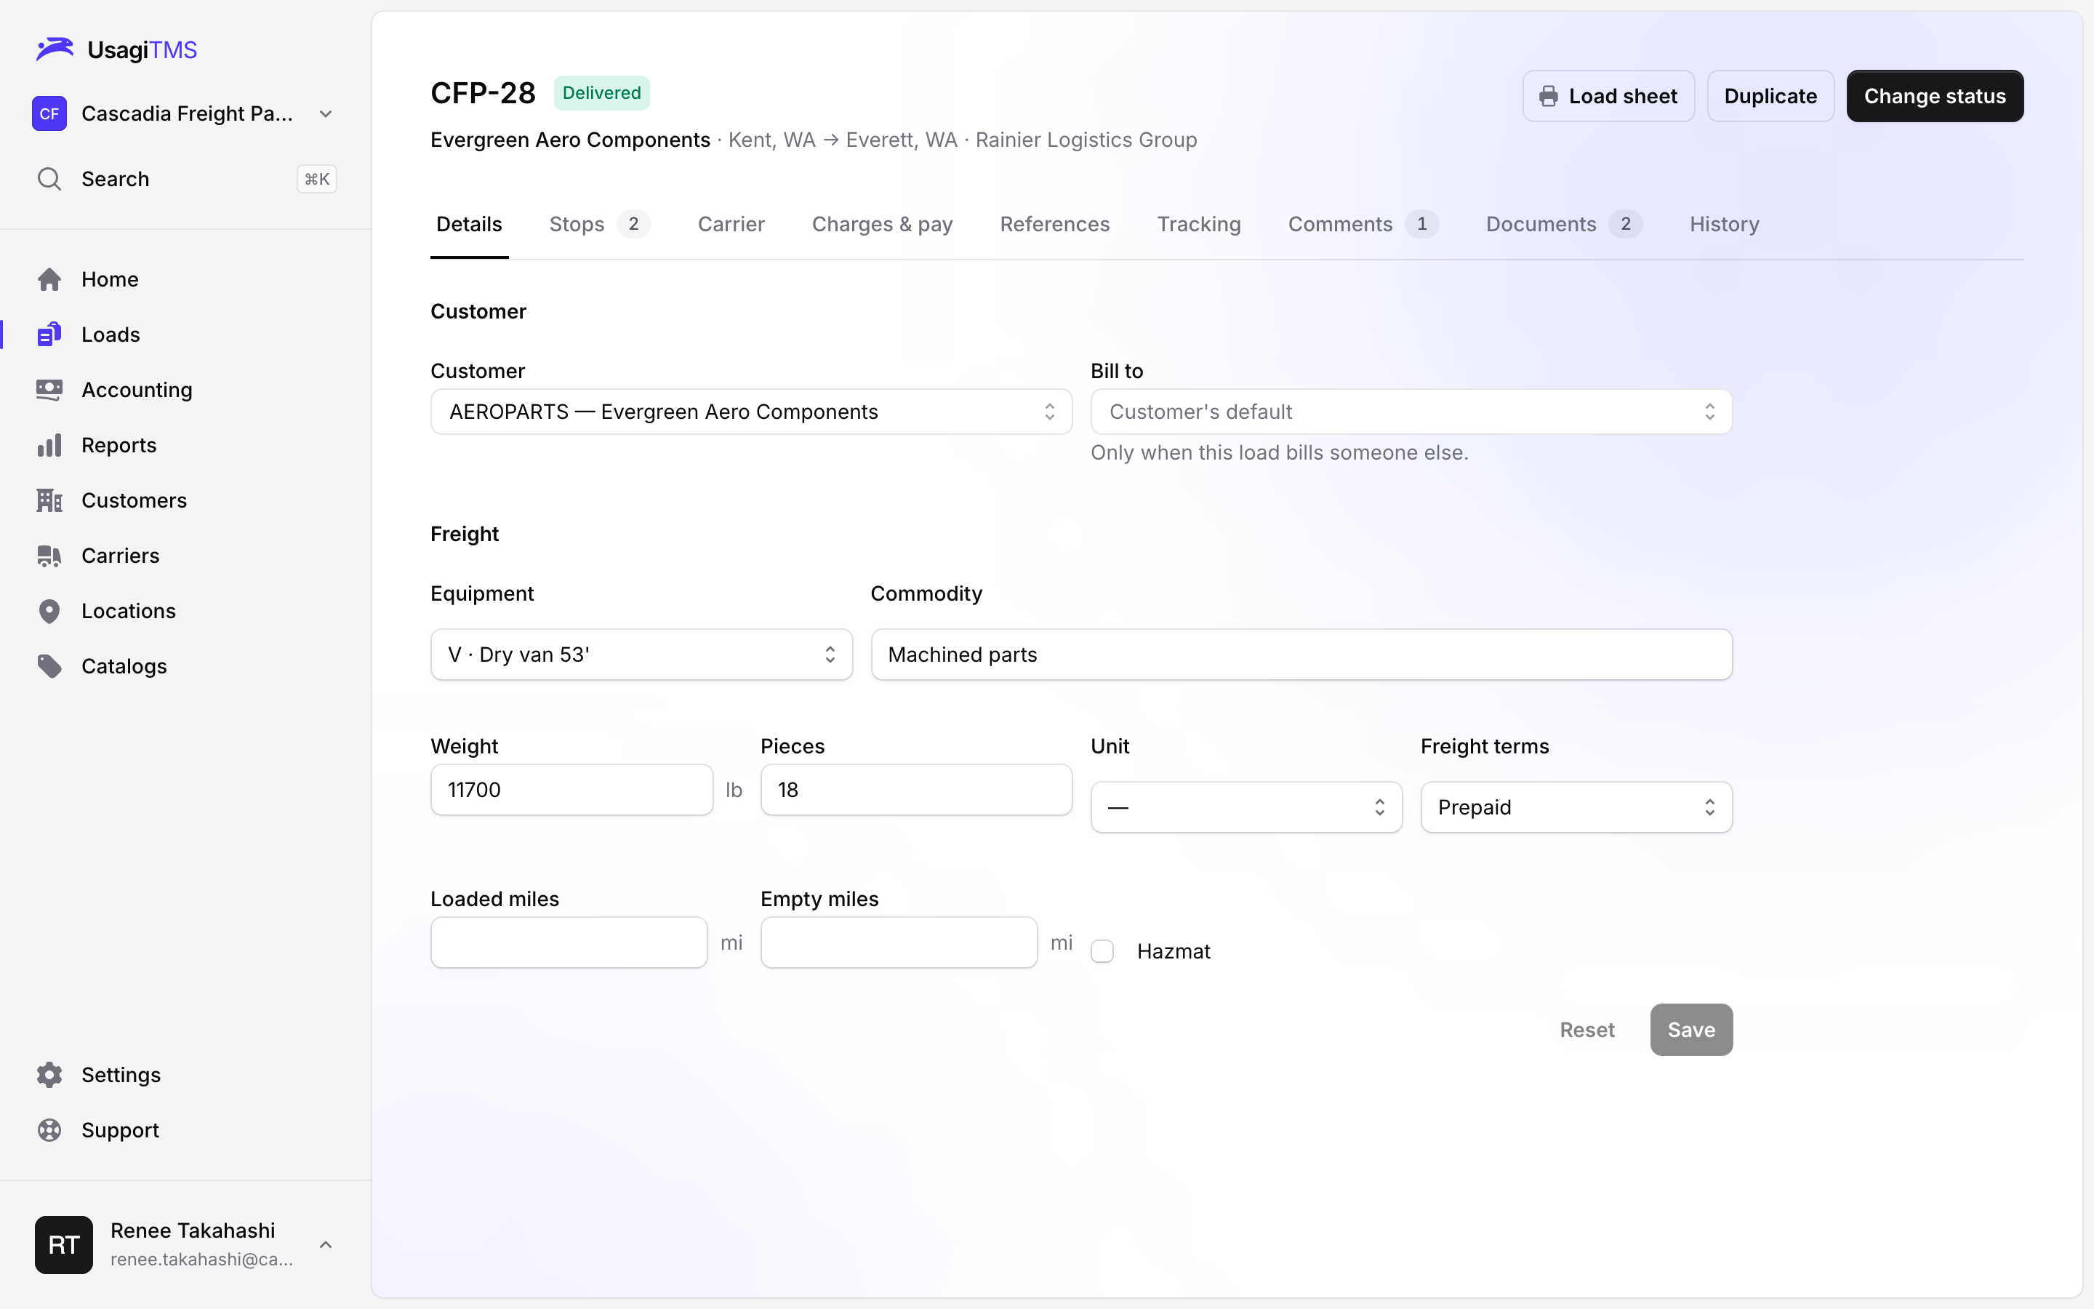This screenshot has height=1309, width=2094.
Task: Open the Freight terms dropdown
Action: click(x=1576, y=808)
